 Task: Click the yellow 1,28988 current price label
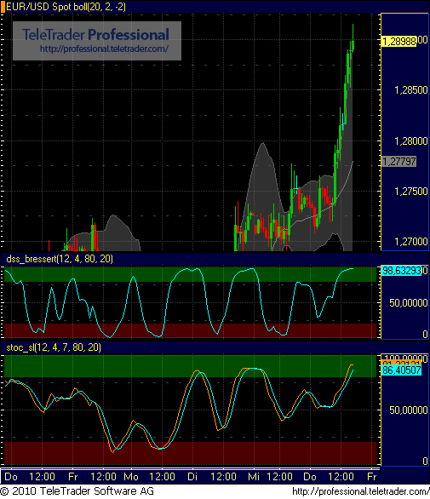pos(398,42)
